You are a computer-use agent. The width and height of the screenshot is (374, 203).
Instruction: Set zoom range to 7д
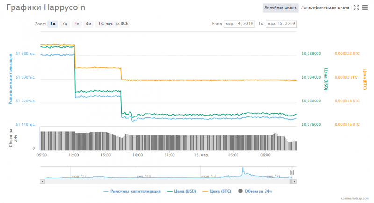(x=65, y=23)
